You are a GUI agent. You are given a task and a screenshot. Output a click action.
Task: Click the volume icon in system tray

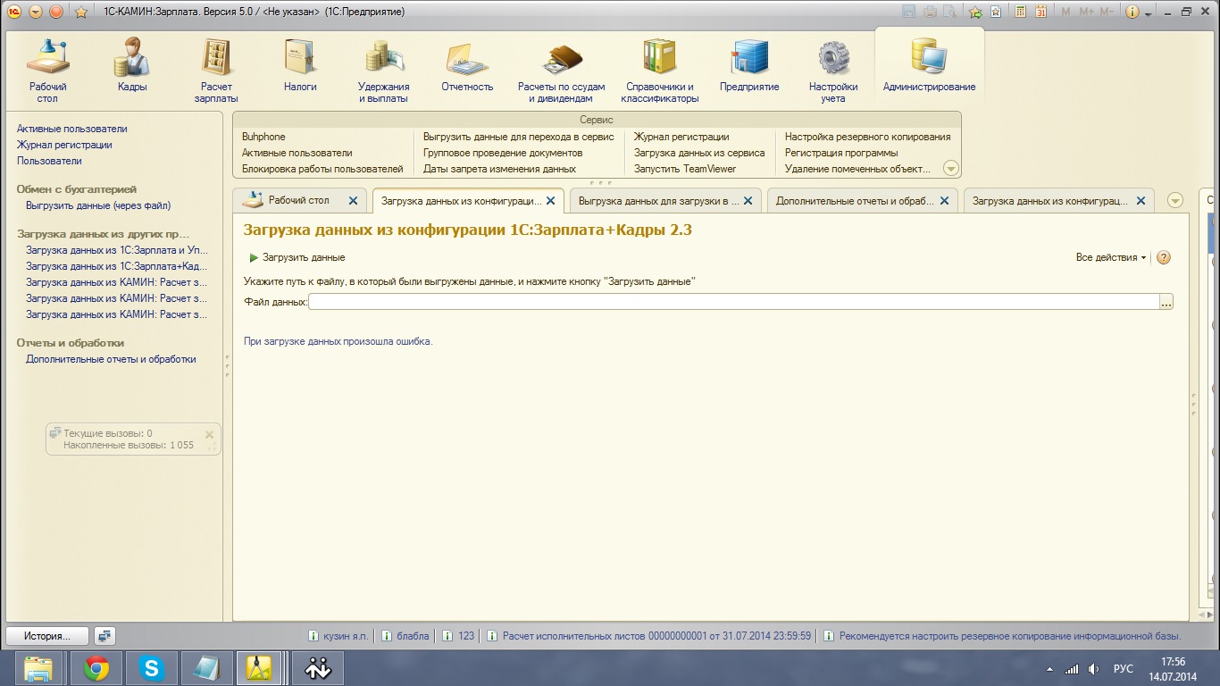point(1094,669)
